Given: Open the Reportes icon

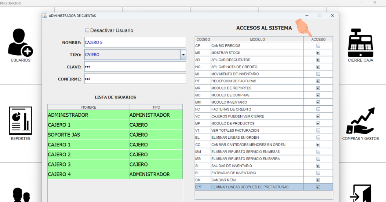Looking at the screenshot, I should [20, 120].
